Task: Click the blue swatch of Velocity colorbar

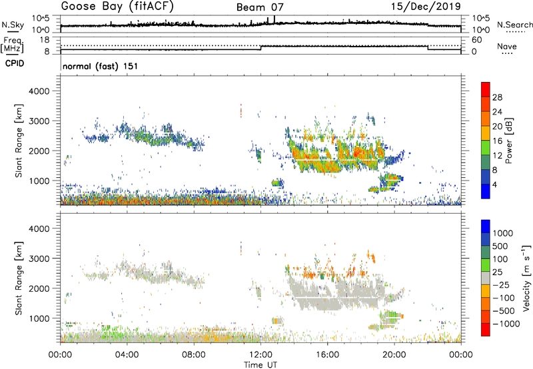Action: (x=486, y=226)
